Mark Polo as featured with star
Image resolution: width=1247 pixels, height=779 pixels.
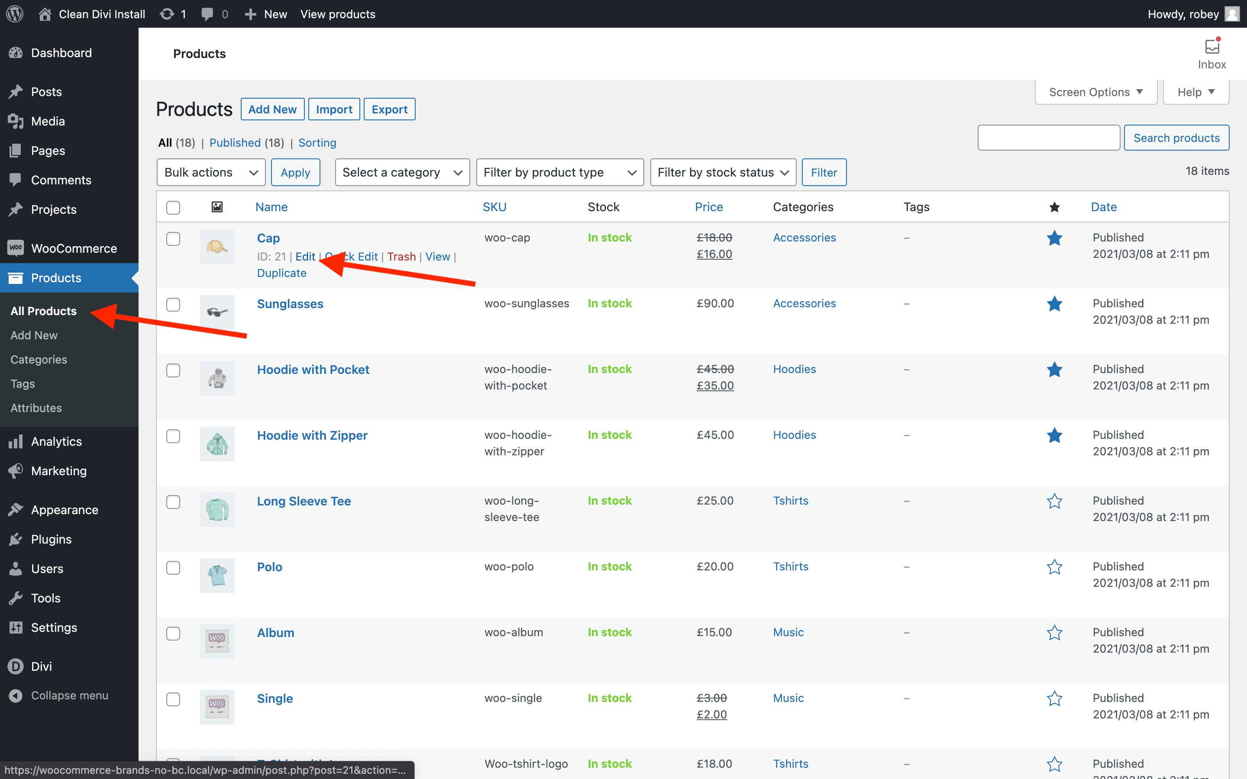tap(1054, 567)
